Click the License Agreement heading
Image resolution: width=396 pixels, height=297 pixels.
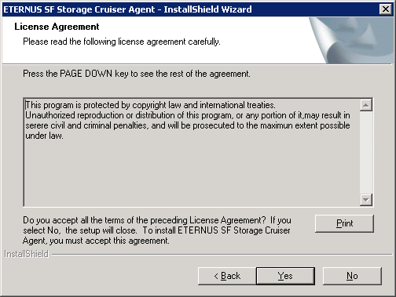[57, 27]
